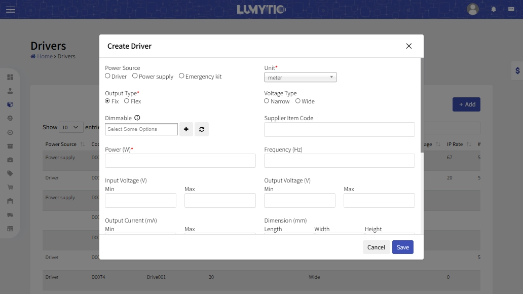Select the dashboard grid icon in the sidebar
The image size is (523, 294).
[x=9, y=77]
